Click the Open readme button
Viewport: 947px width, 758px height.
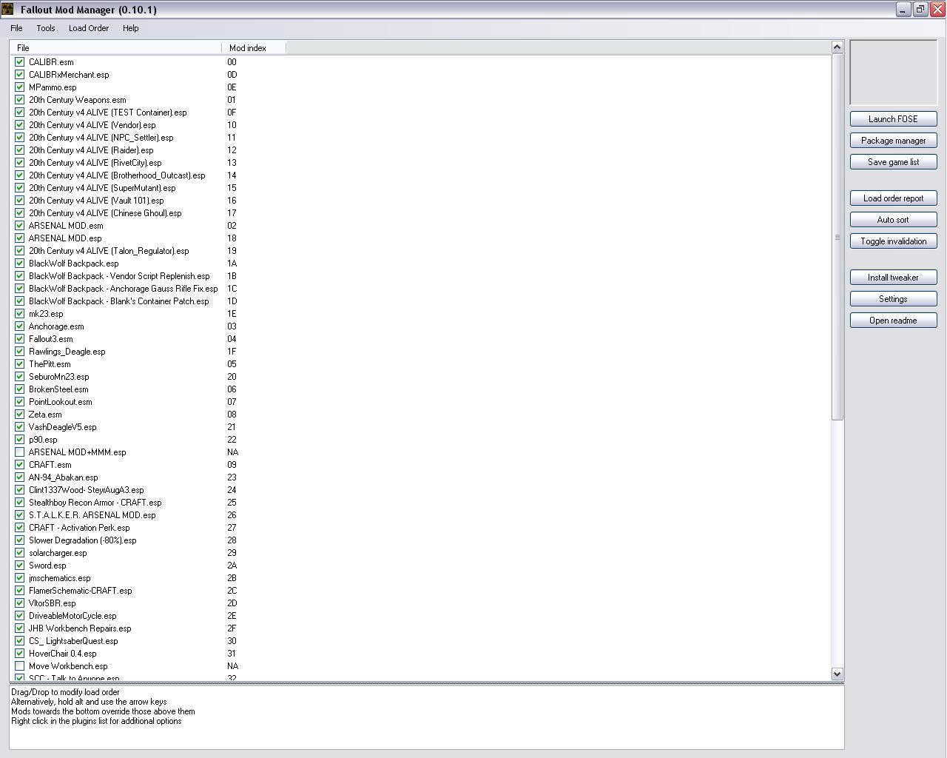(x=893, y=321)
